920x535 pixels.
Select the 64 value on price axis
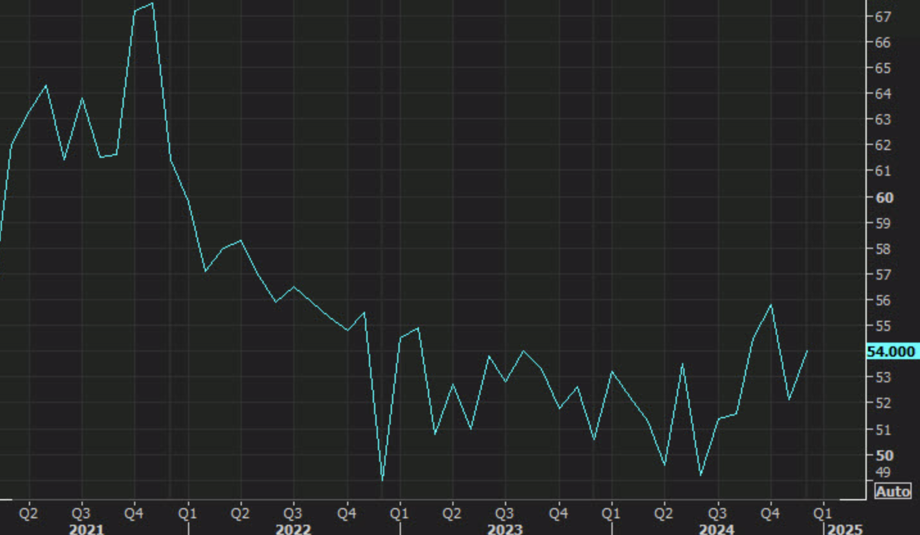coord(883,94)
